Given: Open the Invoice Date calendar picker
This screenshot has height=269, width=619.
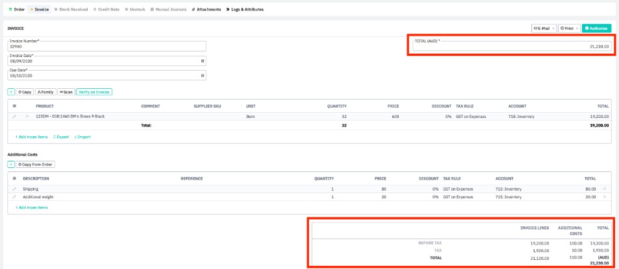Looking at the screenshot, I should point(203,61).
